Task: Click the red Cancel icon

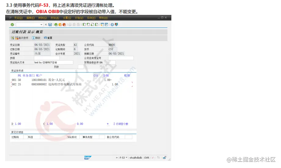Action: [64, 25]
